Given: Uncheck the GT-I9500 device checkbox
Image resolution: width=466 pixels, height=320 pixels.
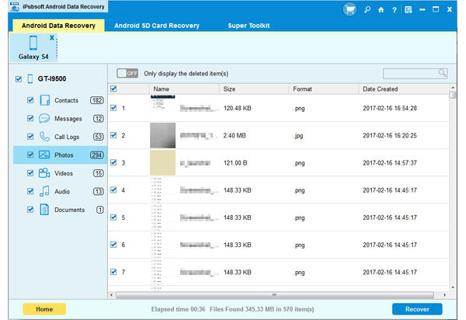Looking at the screenshot, I should click(19, 79).
